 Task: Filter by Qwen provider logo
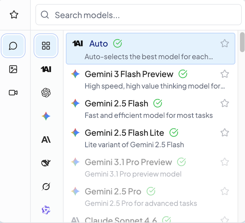tap(46, 210)
